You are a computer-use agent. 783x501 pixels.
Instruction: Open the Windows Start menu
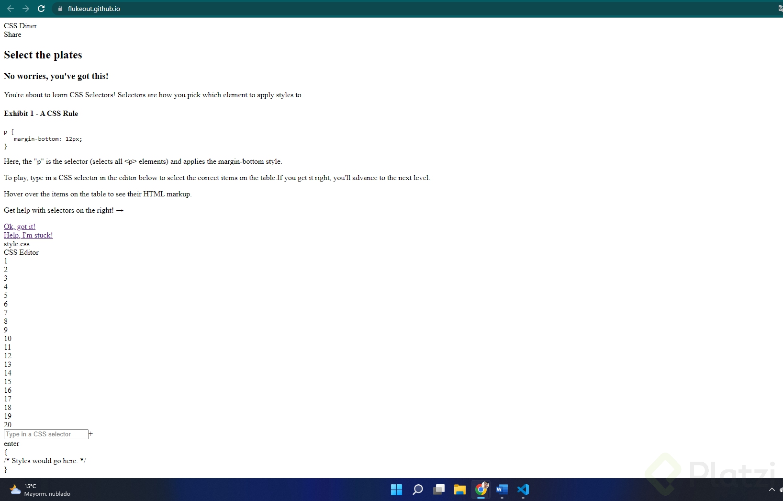point(396,489)
